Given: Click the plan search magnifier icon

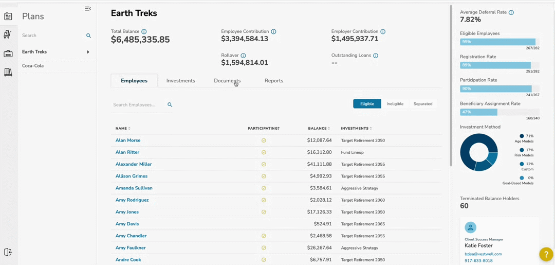Looking at the screenshot, I should (89, 36).
